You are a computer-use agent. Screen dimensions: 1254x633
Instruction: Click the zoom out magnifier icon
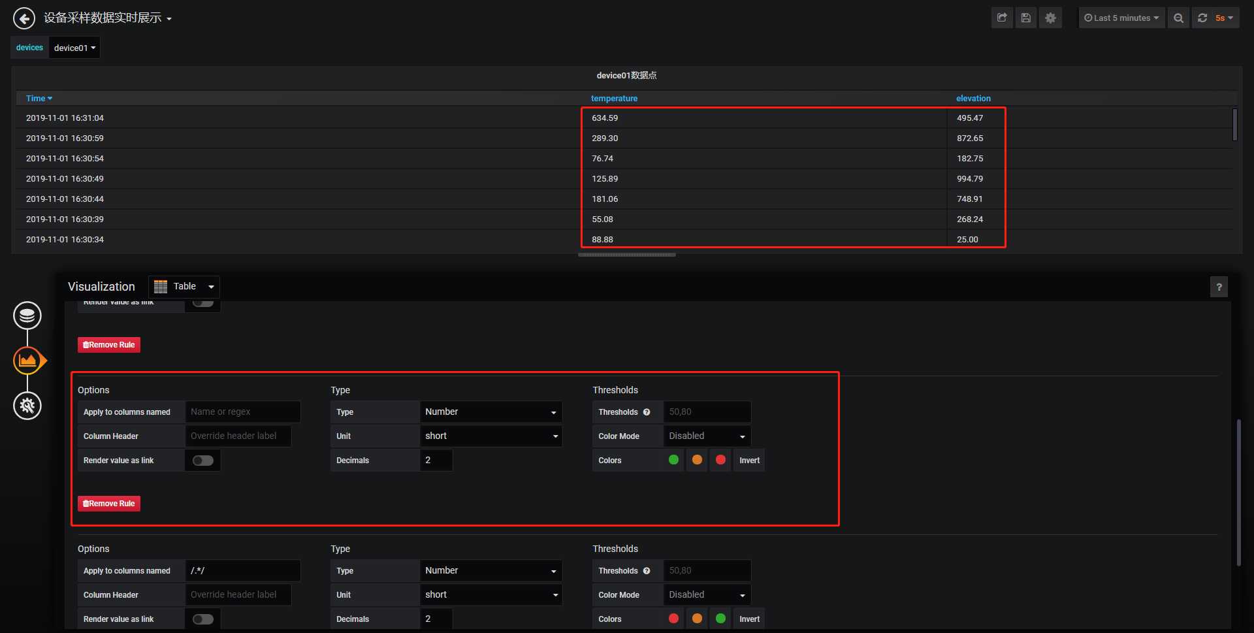(x=1178, y=18)
